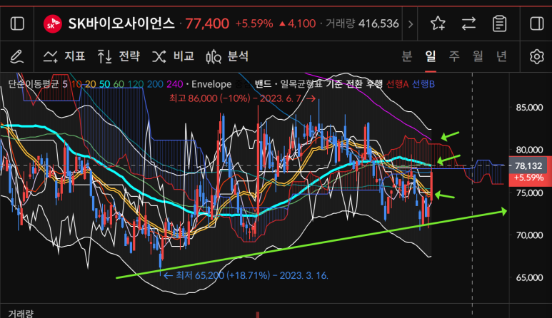Open the 비교 compare menu
The height and width of the screenshot is (318, 552).
click(174, 56)
